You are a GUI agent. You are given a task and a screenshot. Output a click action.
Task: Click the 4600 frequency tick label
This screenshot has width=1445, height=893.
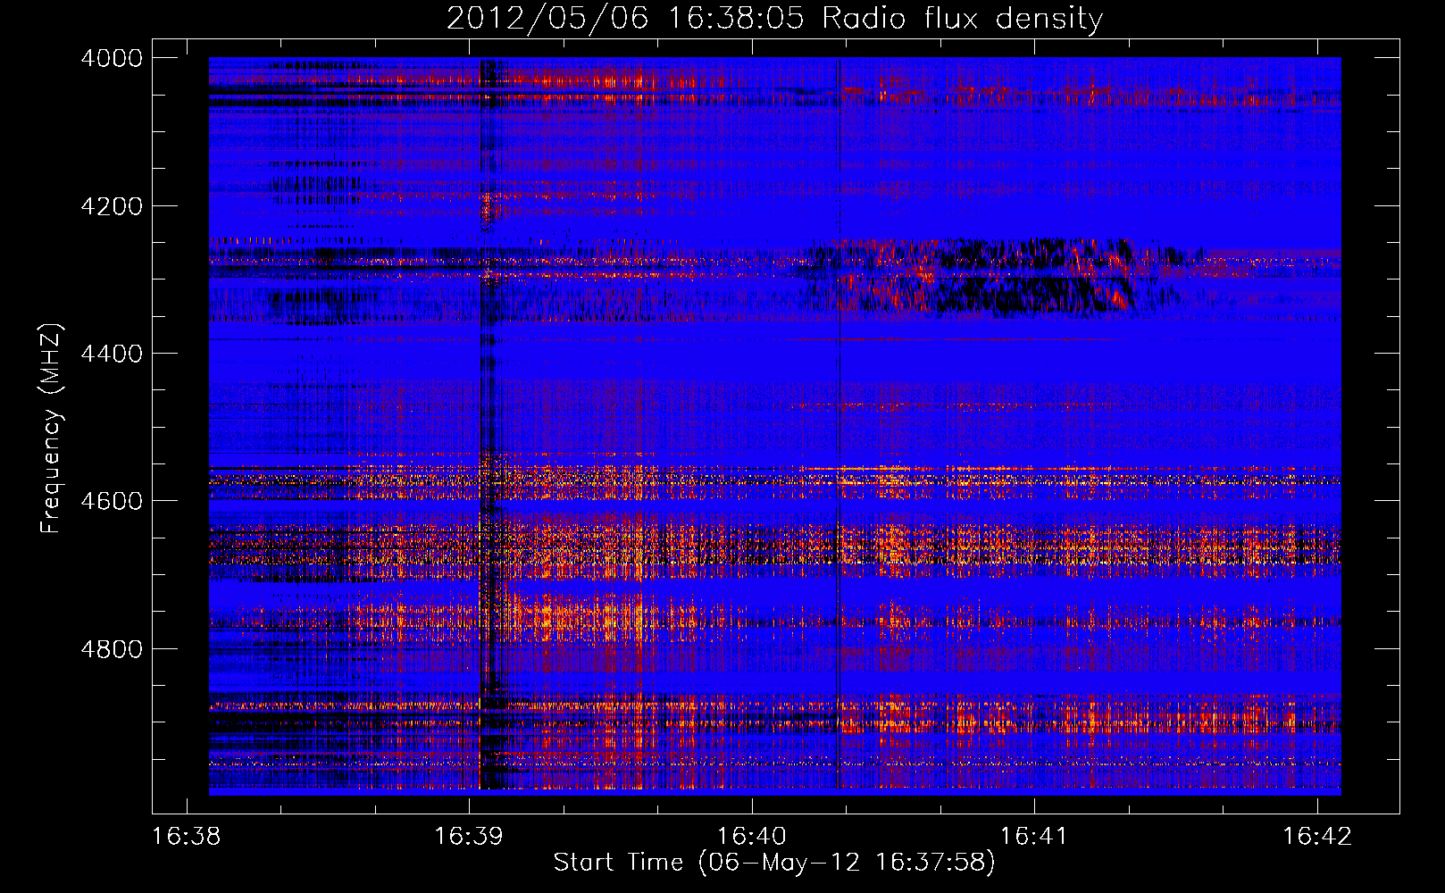[112, 501]
